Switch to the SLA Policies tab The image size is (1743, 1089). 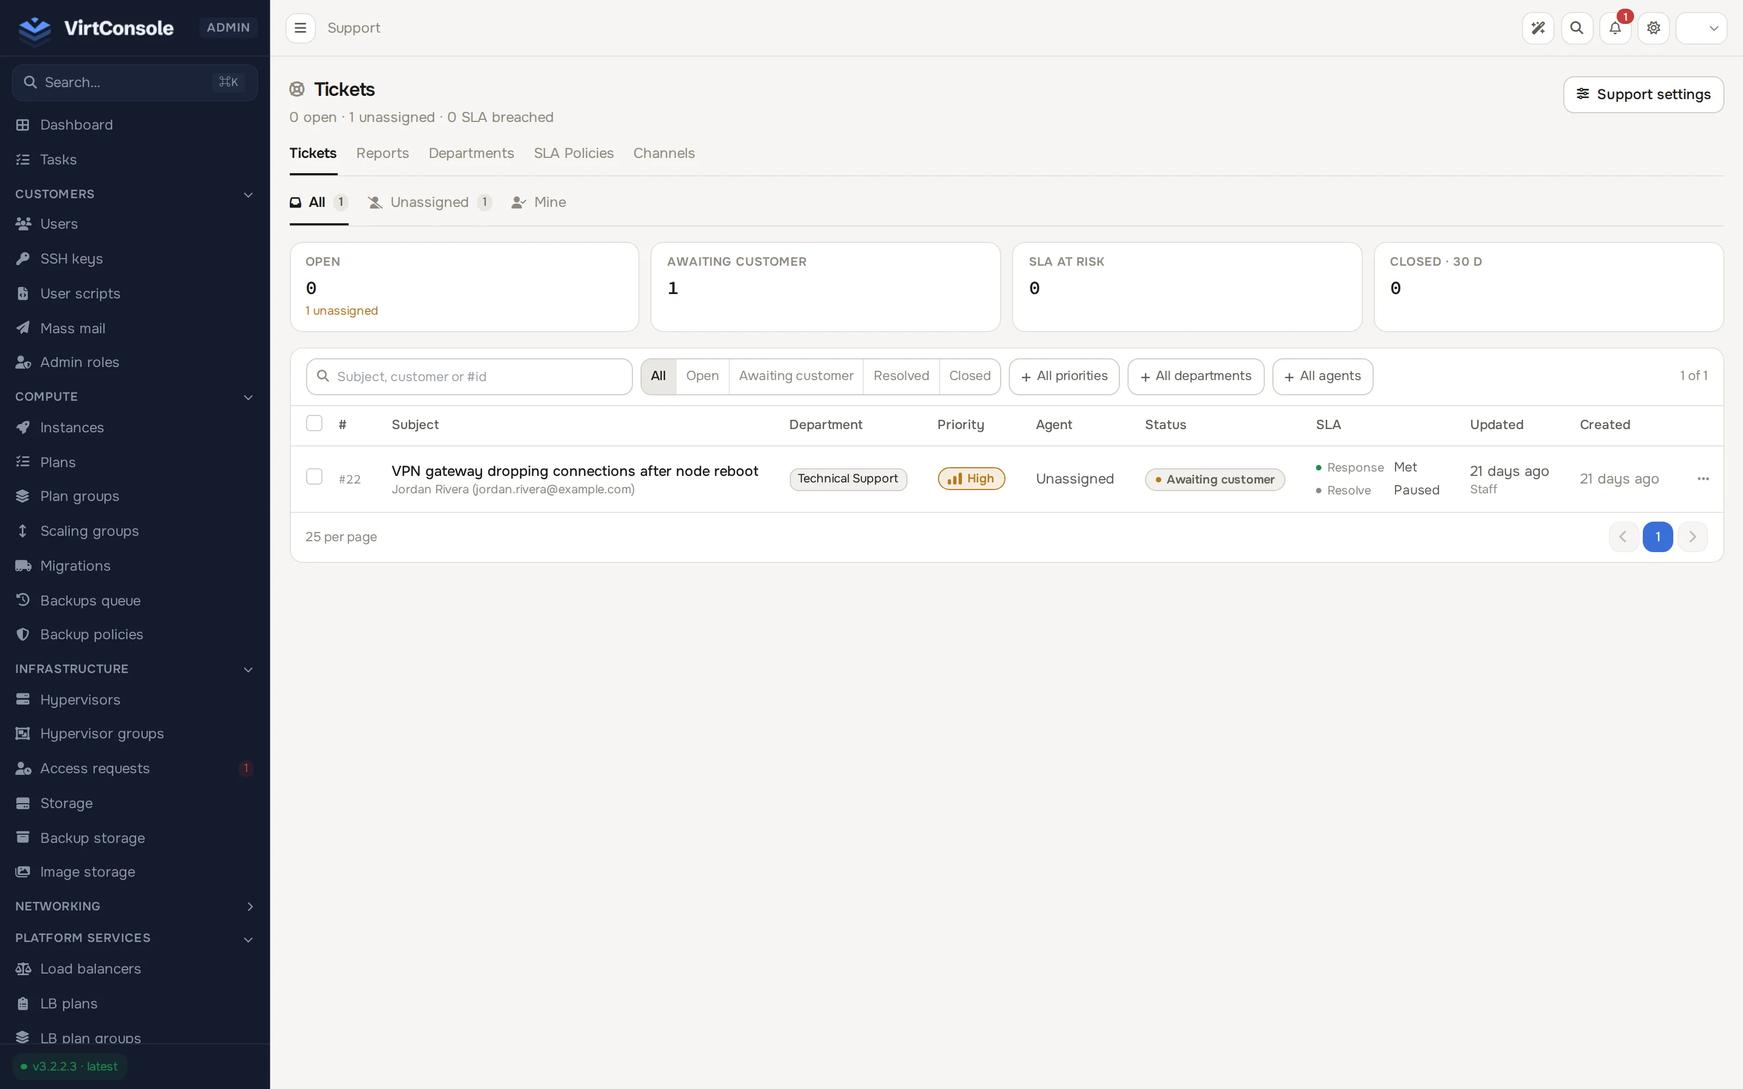[574, 154]
